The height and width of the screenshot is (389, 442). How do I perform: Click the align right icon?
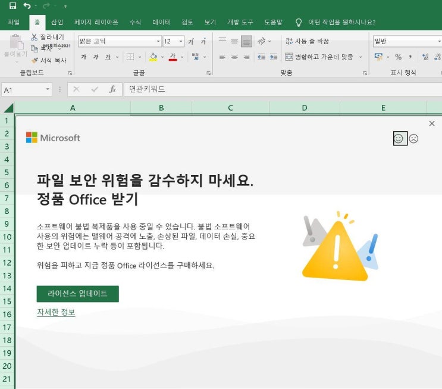coord(247,57)
